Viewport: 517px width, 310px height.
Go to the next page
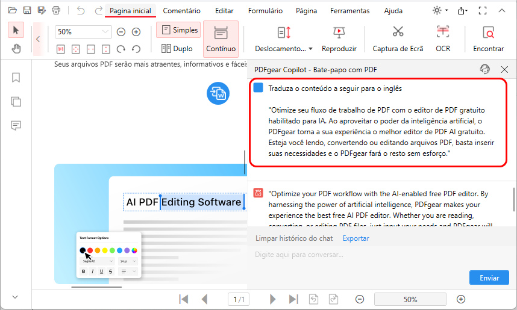click(x=272, y=299)
